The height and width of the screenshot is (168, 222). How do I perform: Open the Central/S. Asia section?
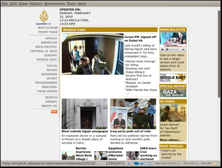pyautogui.click(x=43, y=51)
